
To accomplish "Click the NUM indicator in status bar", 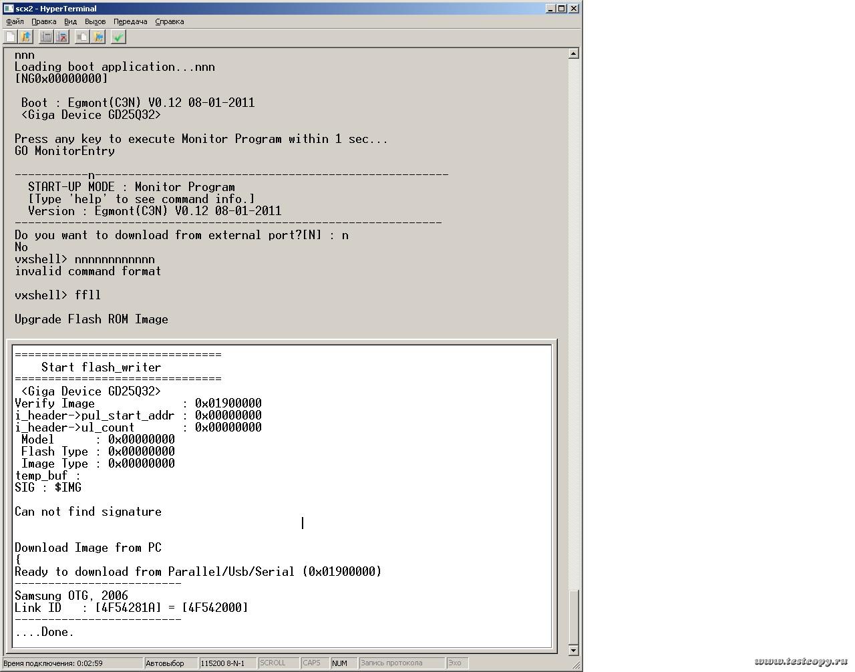I will [339, 663].
